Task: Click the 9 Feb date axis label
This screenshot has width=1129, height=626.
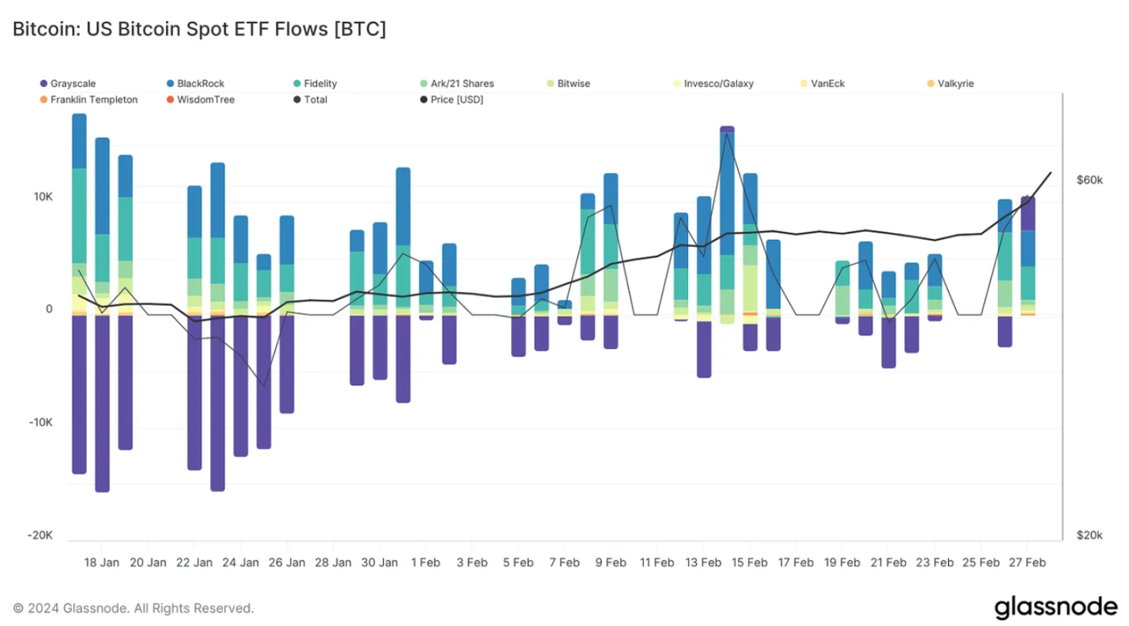Action: [x=610, y=562]
